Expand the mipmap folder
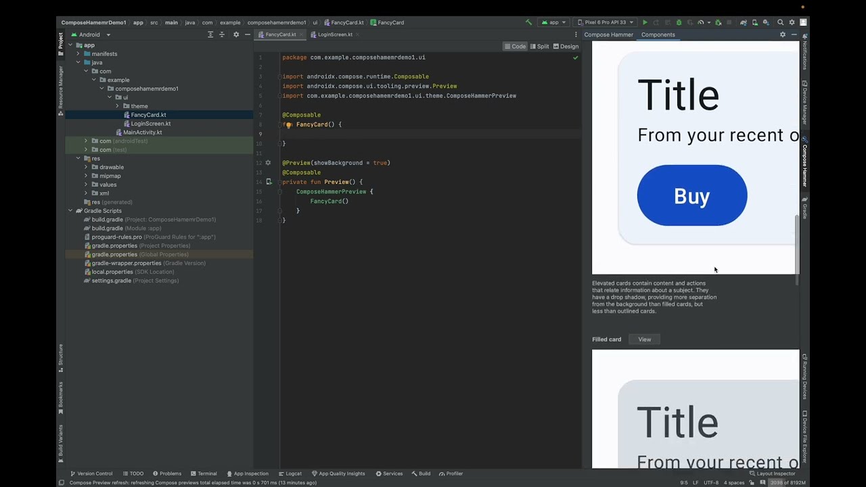The image size is (866, 487). click(85, 176)
